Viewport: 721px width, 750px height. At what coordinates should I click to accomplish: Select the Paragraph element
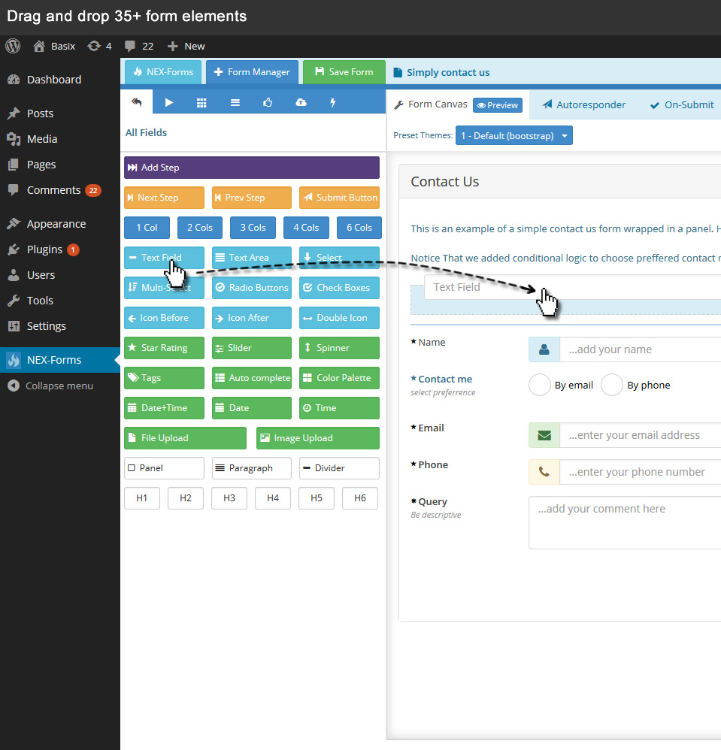click(x=252, y=468)
